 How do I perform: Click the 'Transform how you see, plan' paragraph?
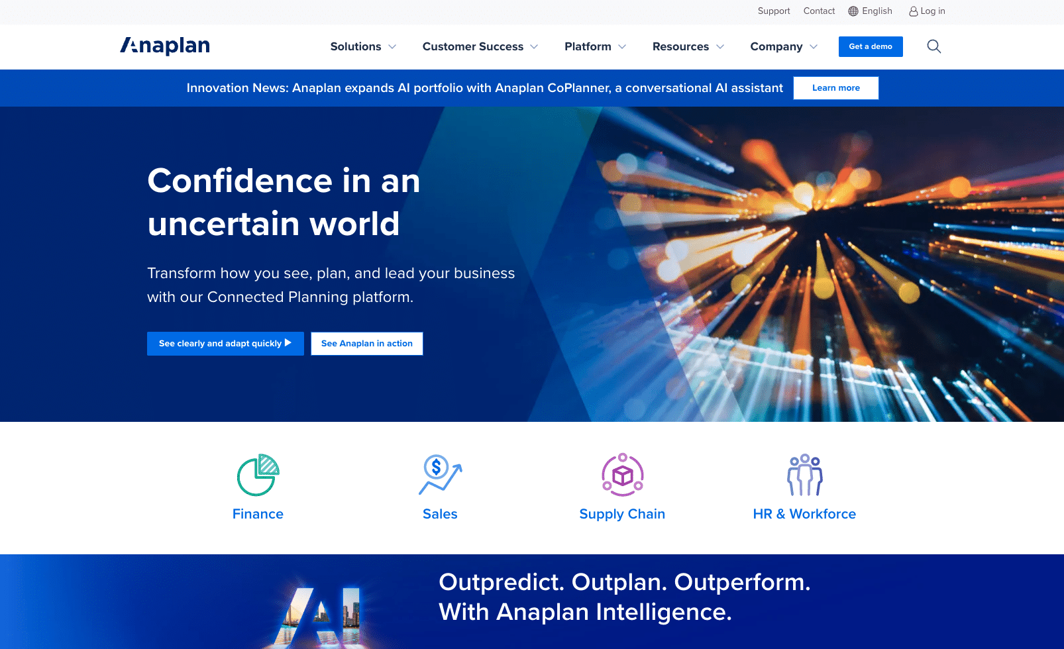(x=331, y=285)
